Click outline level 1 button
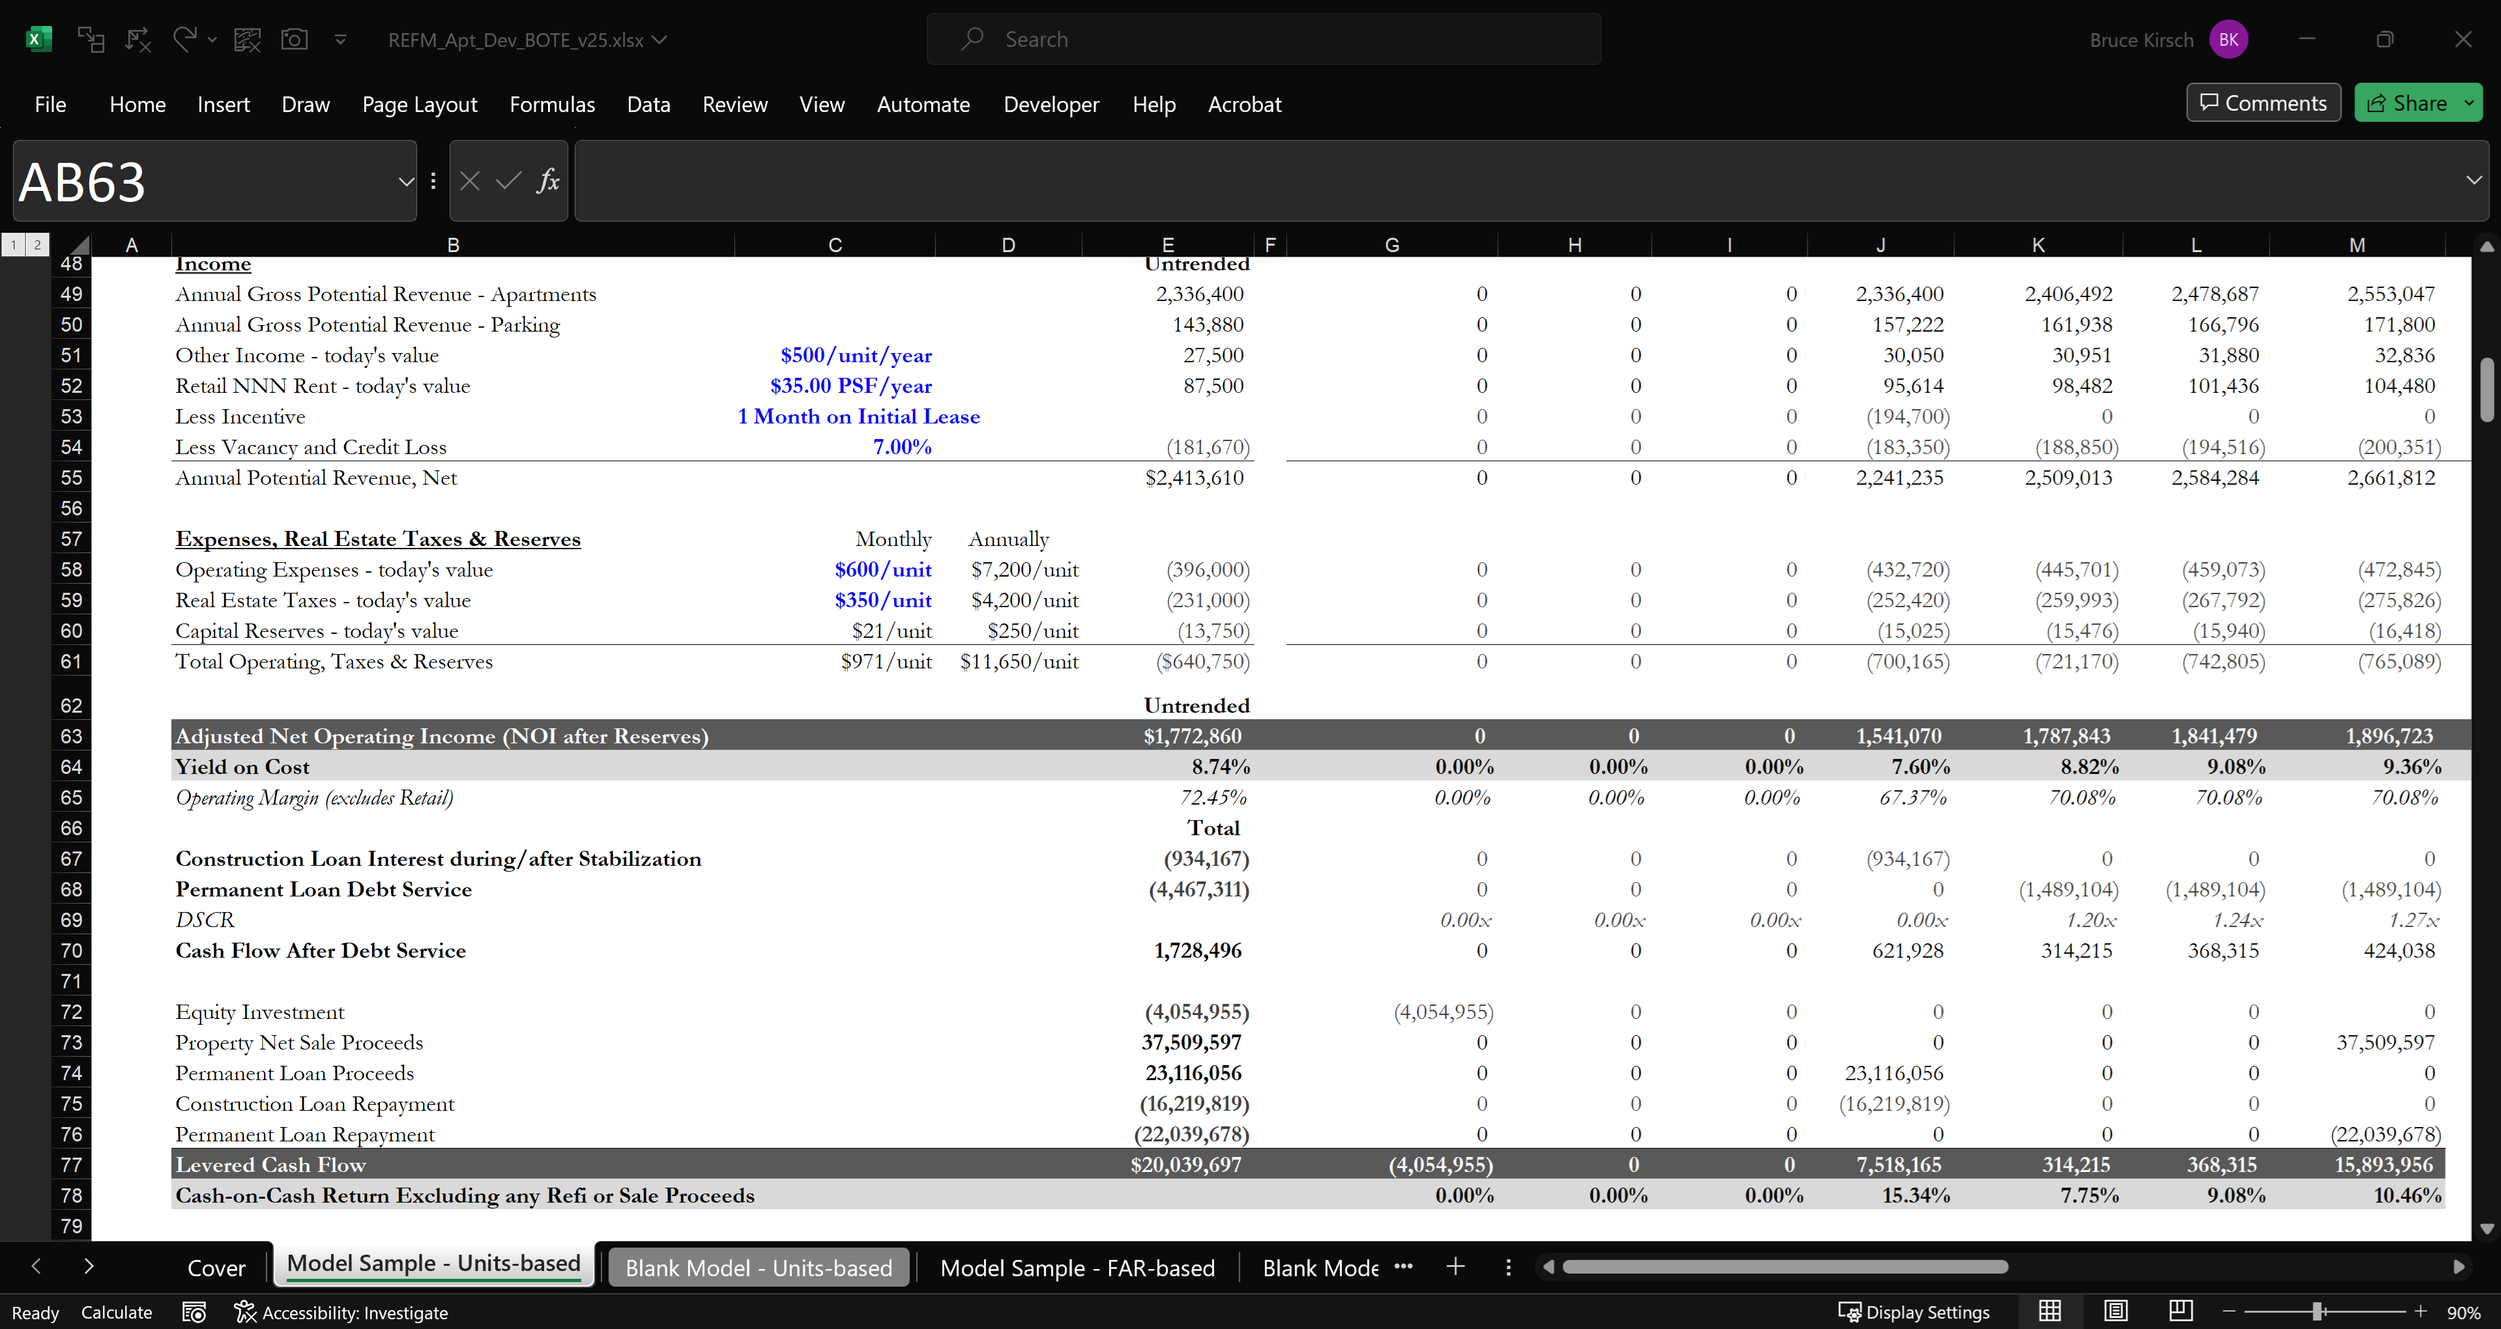The image size is (2501, 1329). tap(14, 245)
